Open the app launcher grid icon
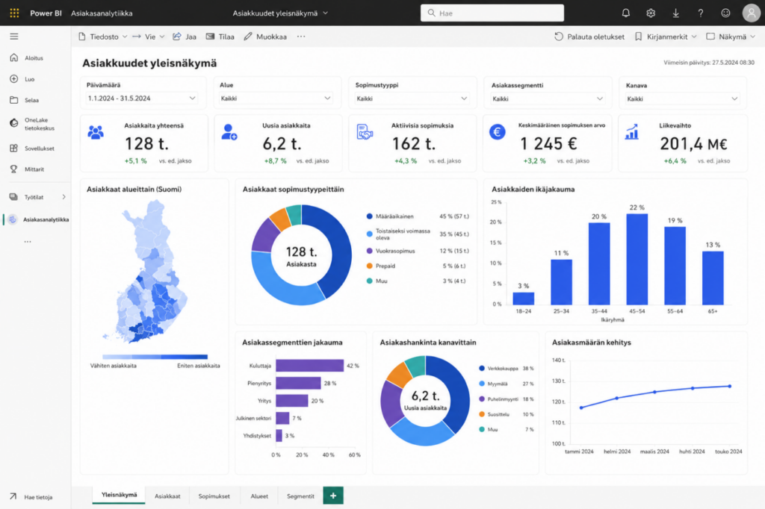The height and width of the screenshot is (509, 765). (x=14, y=13)
